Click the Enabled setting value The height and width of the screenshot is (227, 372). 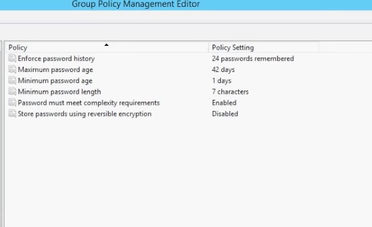(224, 103)
